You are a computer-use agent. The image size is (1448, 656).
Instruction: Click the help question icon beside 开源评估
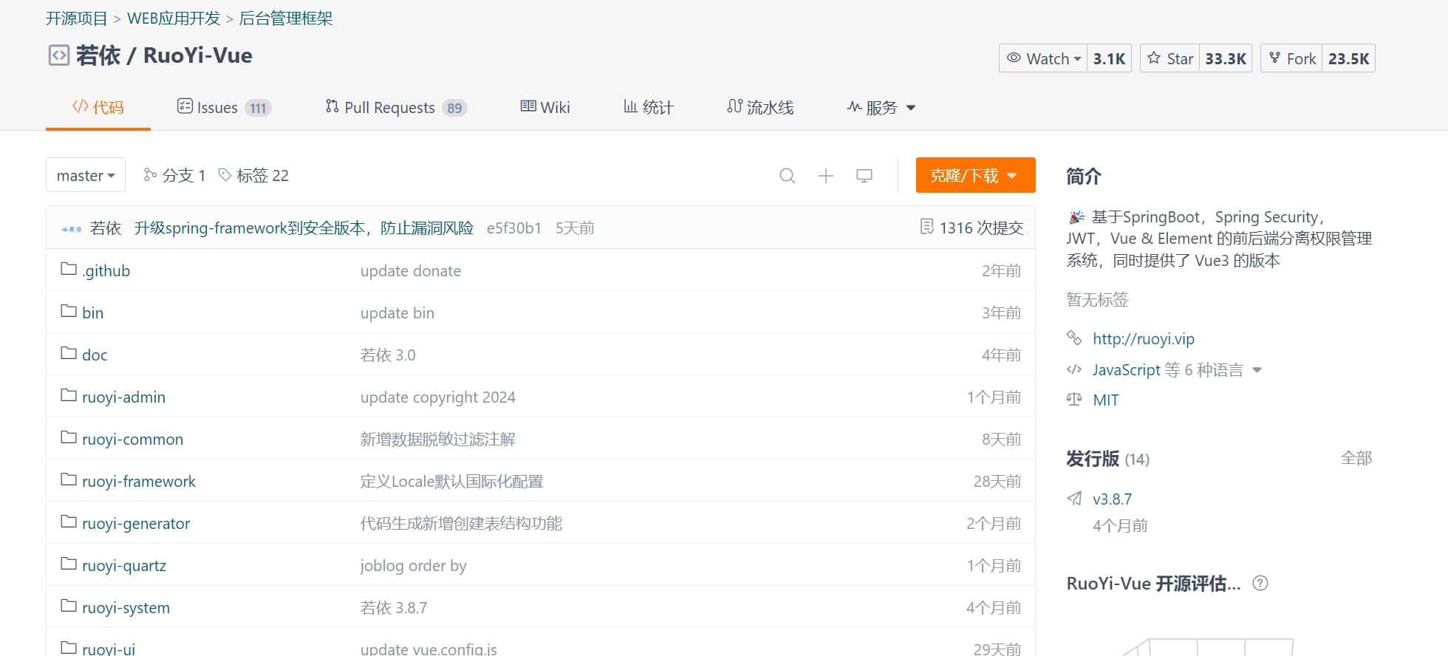point(1260,584)
